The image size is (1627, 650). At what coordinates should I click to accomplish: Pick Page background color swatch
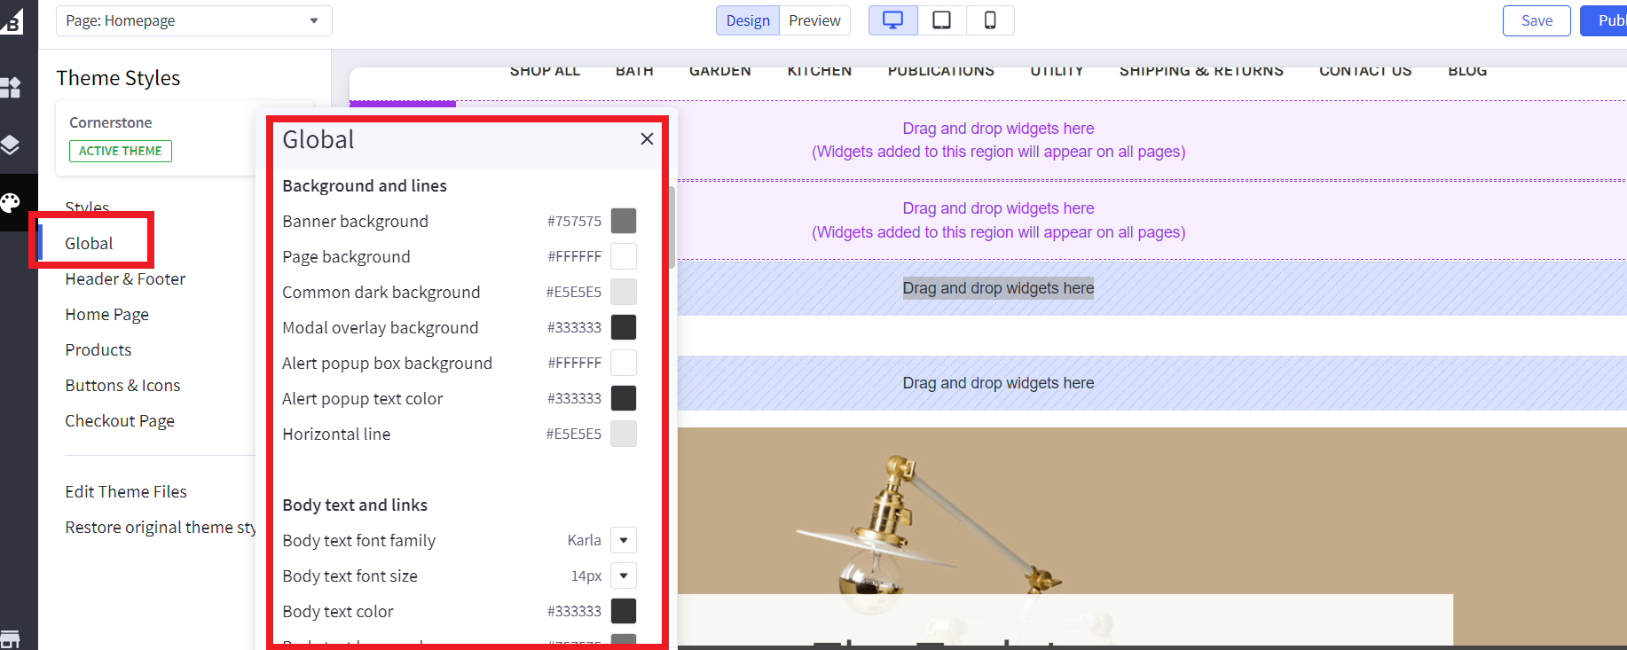(x=624, y=256)
